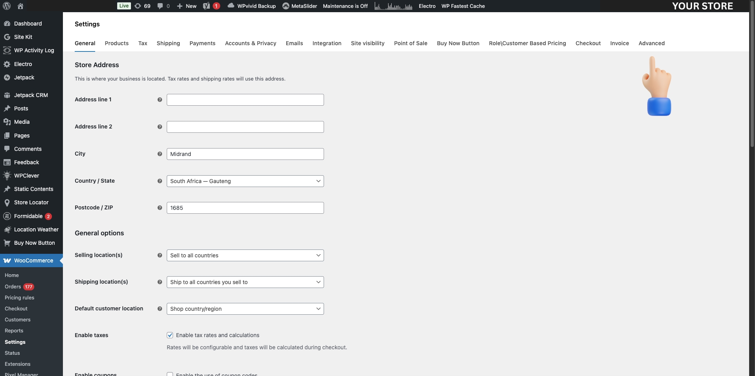Enable the use of coupon codes
Image resolution: width=755 pixels, height=376 pixels.
tap(169, 374)
